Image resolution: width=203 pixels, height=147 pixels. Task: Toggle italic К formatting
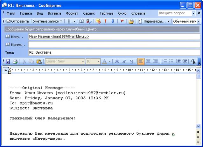pyautogui.click(x=124, y=61)
